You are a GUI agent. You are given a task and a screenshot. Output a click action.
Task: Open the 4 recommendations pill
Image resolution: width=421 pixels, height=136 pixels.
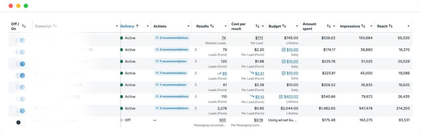click(172, 97)
